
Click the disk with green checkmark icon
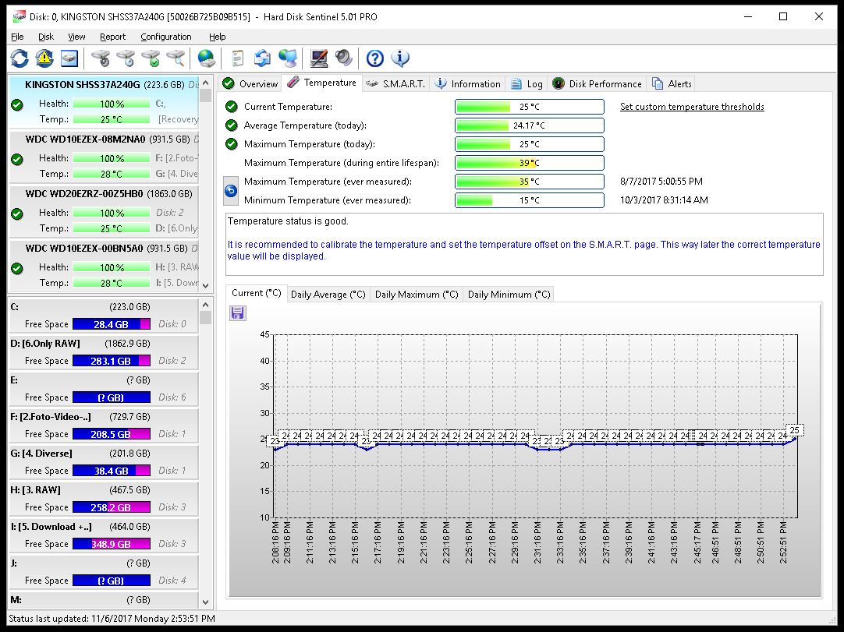(151, 58)
